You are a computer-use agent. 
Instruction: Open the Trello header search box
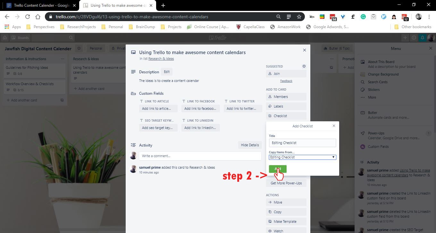pos(54,38)
